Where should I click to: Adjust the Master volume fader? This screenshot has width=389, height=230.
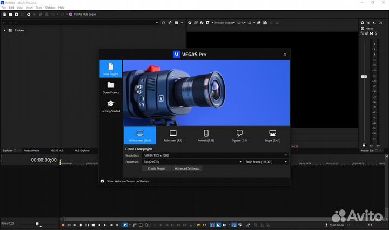364,76
